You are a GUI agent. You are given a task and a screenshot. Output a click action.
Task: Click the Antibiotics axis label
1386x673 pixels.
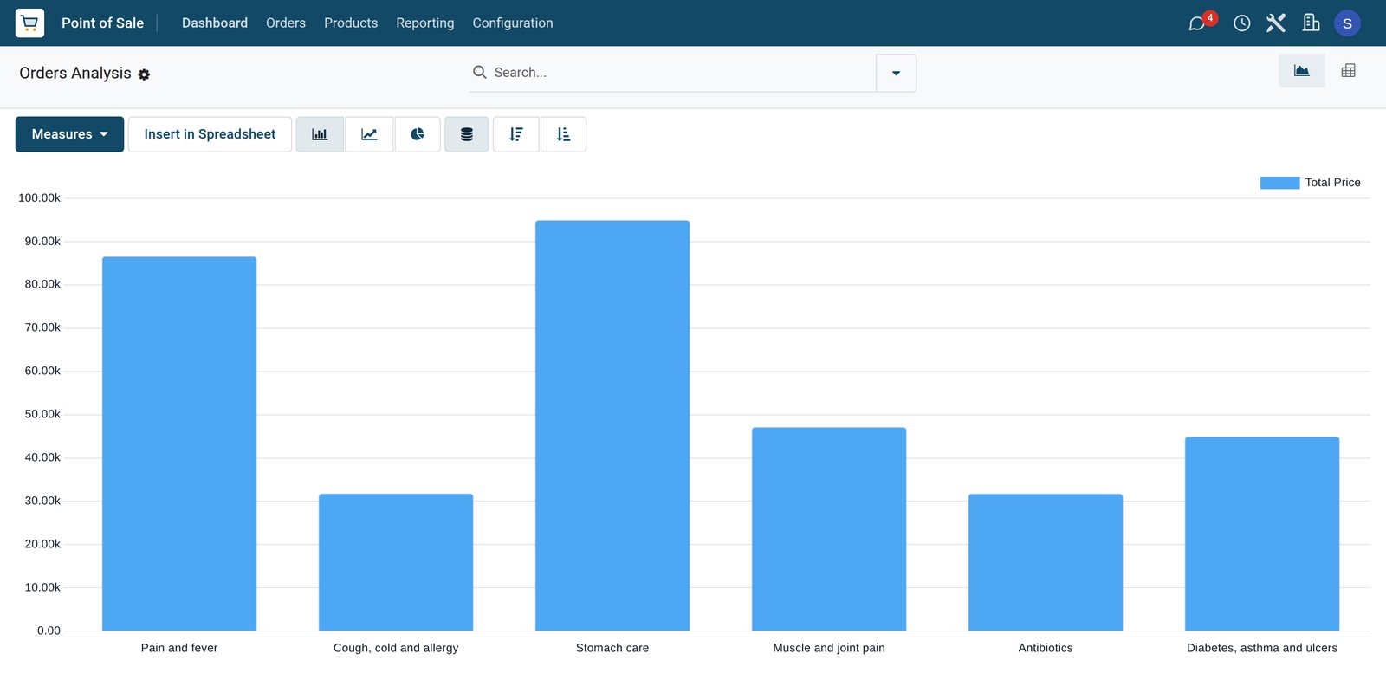click(1046, 648)
